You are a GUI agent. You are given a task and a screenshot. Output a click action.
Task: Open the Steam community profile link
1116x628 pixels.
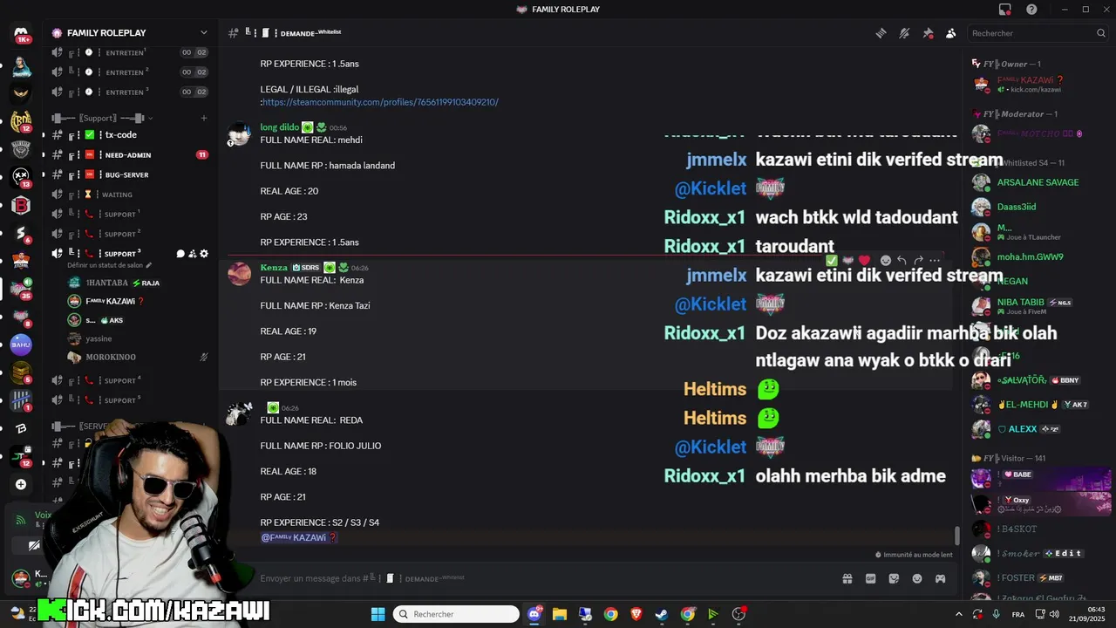(380, 102)
